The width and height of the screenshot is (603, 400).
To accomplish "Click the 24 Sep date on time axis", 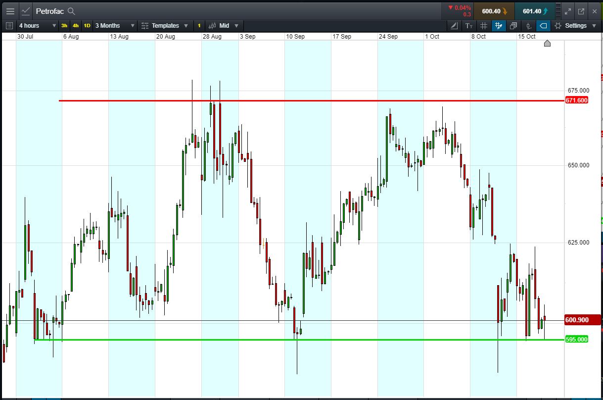I will click(388, 37).
